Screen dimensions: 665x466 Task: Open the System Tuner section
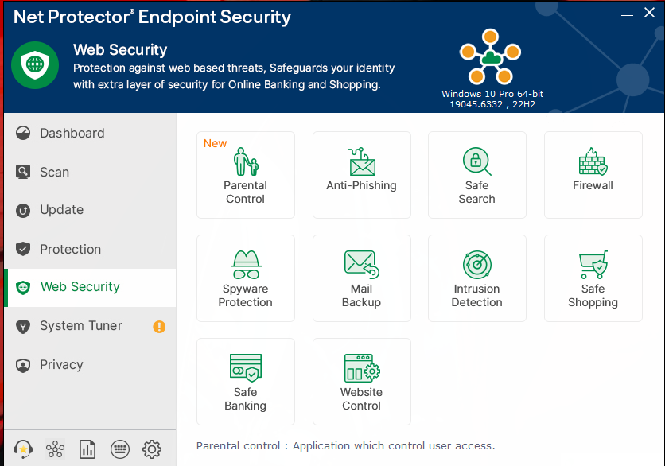coord(80,326)
